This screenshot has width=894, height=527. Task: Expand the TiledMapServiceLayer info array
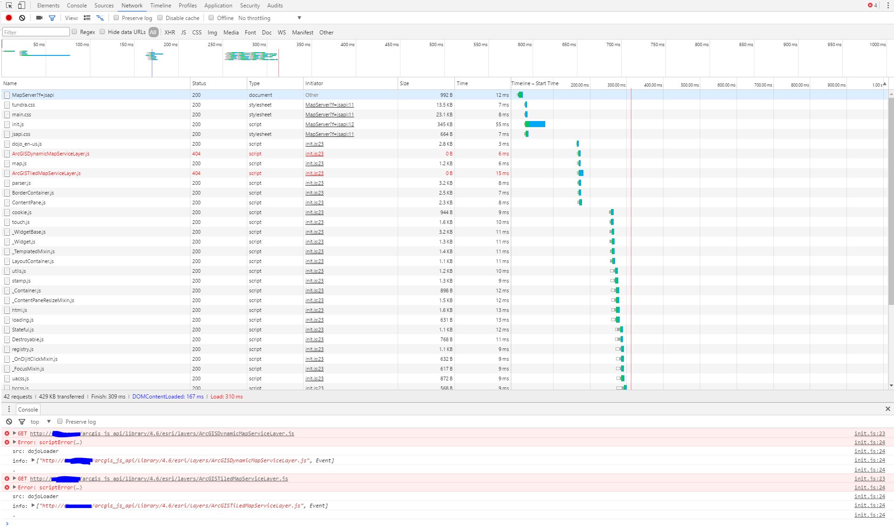click(x=33, y=505)
